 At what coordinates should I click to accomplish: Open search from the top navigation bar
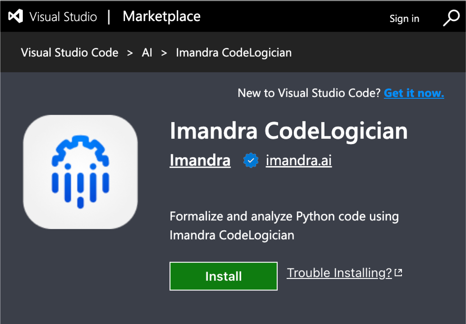pyautogui.click(x=451, y=18)
